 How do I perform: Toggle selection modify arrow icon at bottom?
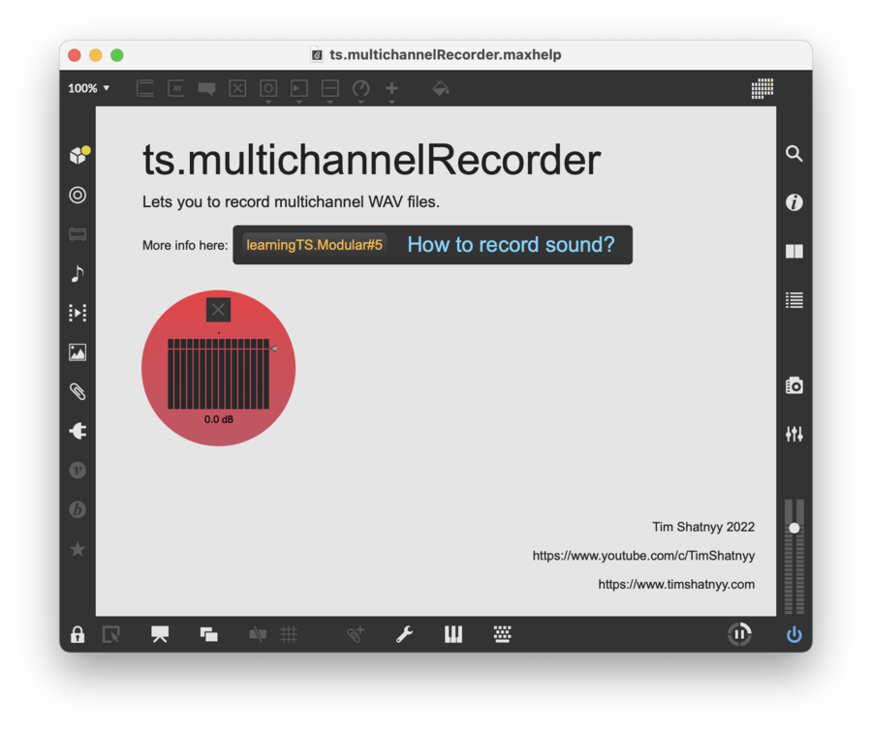pyautogui.click(x=111, y=634)
